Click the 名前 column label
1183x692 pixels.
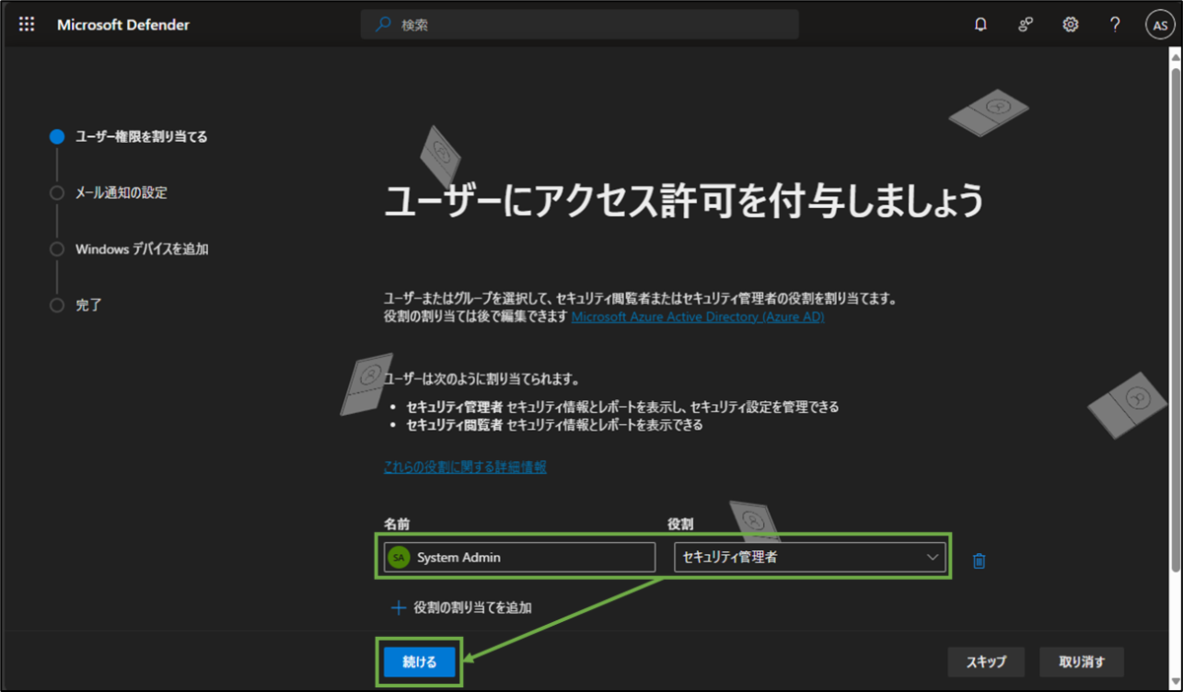click(x=396, y=522)
